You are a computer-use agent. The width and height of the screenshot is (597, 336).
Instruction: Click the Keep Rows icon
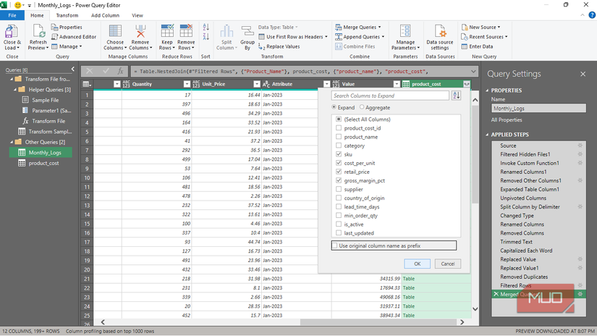167,31
